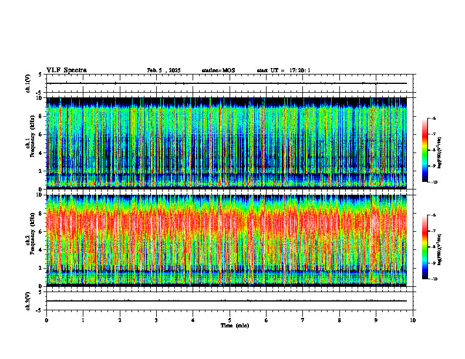The width and height of the screenshot is (465, 359).
Task: Click the ch.2 color scale bar
Action: tap(425, 247)
